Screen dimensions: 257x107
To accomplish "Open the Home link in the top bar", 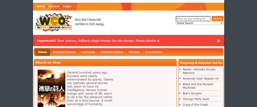I will [x=41, y=6].
